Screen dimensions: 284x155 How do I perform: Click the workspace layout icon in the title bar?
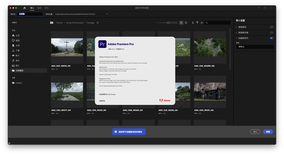pyautogui.click(x=259, y=8)
